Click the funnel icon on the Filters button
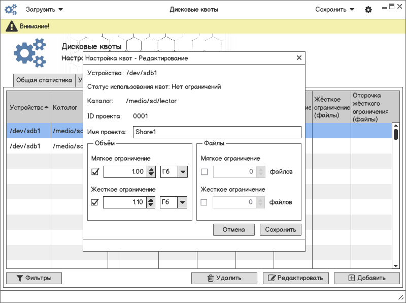The width and height of the screenshot is (406, 303). point(20,278)
